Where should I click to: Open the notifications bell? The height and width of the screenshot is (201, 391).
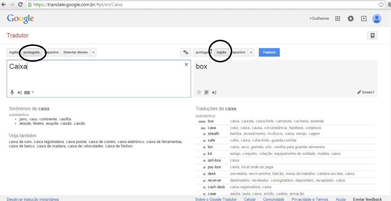(351, 19)
